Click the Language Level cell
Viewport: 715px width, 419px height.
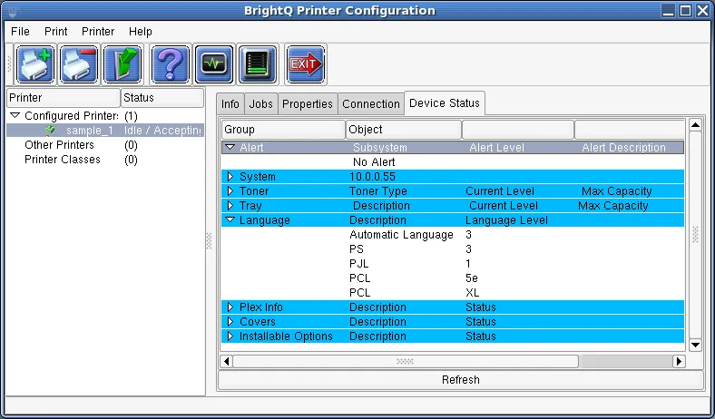tap(506, 220)
